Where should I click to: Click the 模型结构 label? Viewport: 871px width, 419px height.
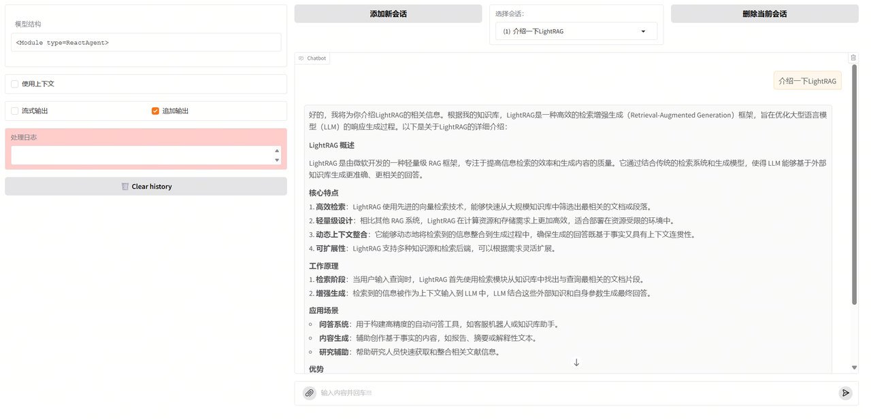[28, 24]
